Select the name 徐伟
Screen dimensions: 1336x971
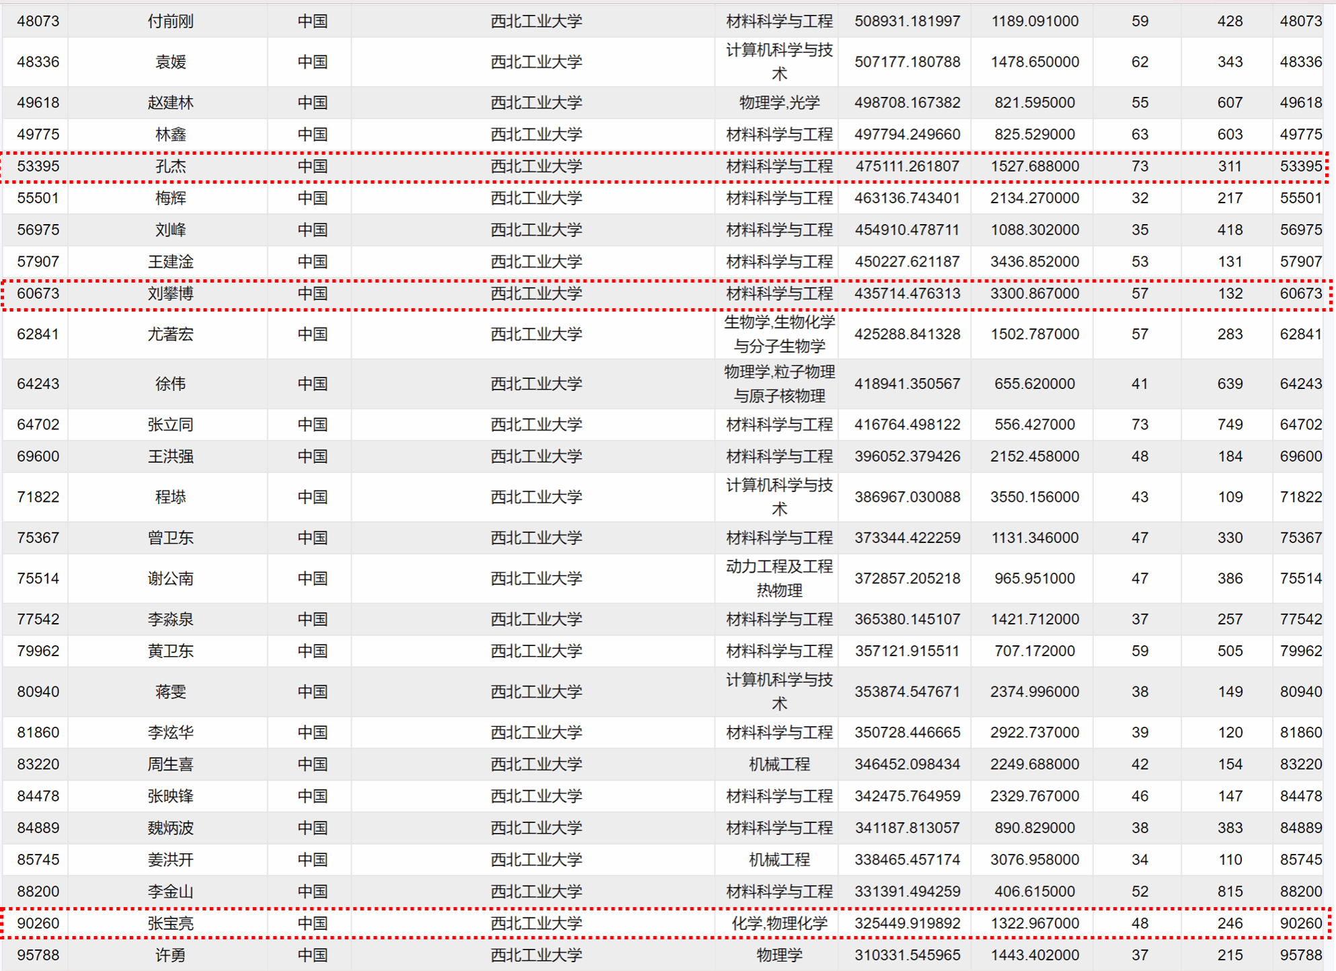(170, 384)
